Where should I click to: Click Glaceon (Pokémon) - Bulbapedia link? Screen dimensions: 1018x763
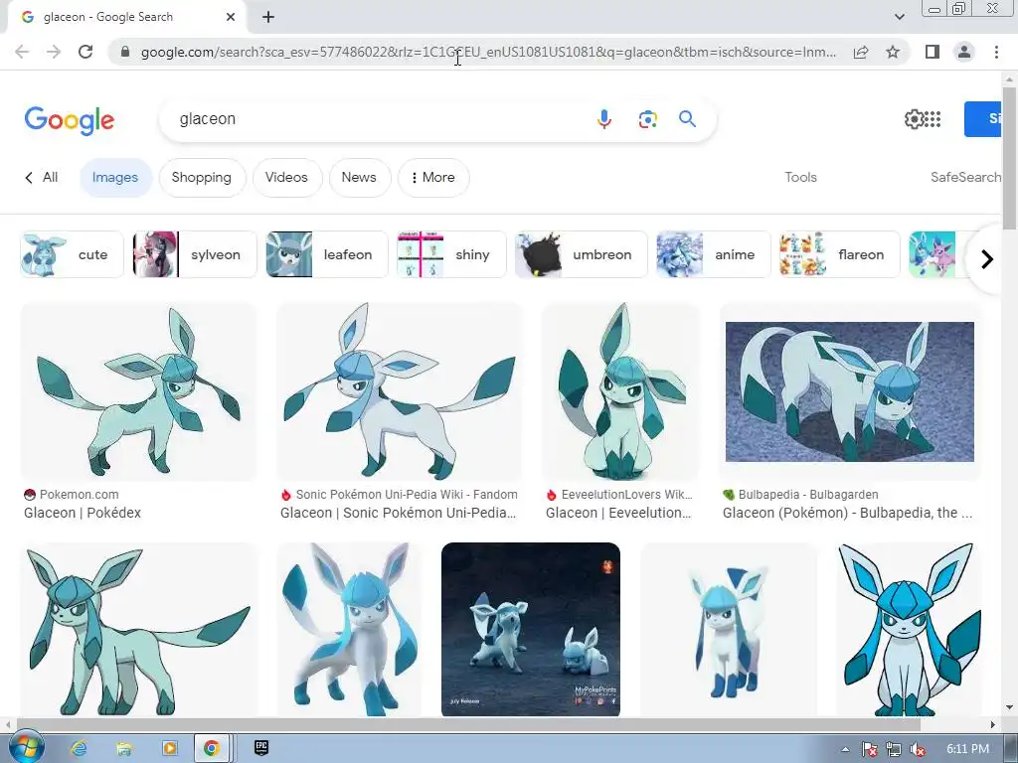click(x=847, y=513)
